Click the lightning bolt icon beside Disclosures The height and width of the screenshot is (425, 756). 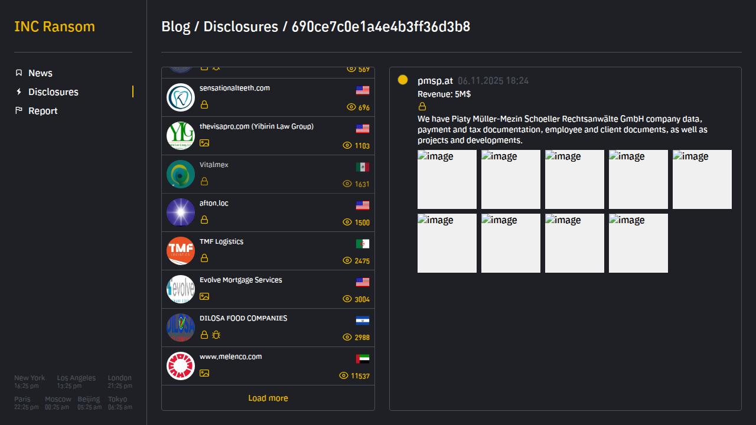[19, 92]
